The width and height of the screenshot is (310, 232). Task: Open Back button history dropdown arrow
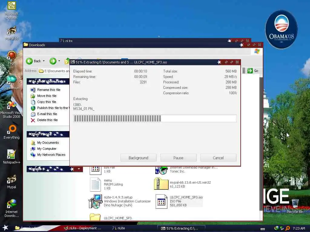pos(44,61)
